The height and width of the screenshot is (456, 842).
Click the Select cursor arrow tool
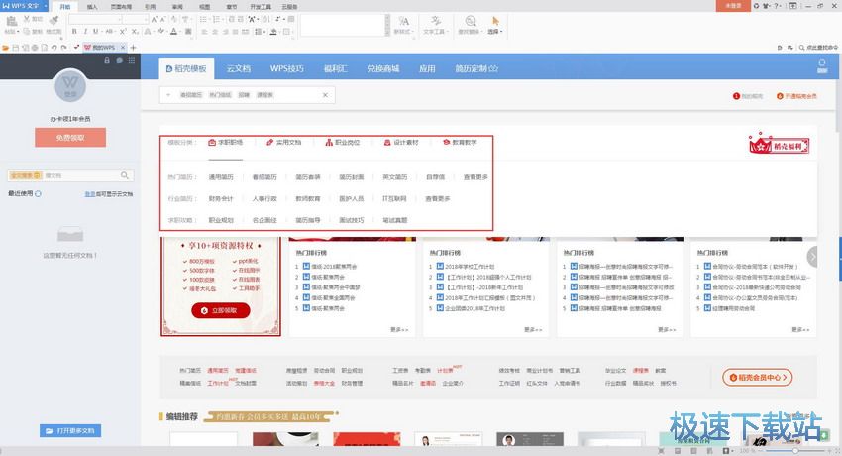coord(495,21)
